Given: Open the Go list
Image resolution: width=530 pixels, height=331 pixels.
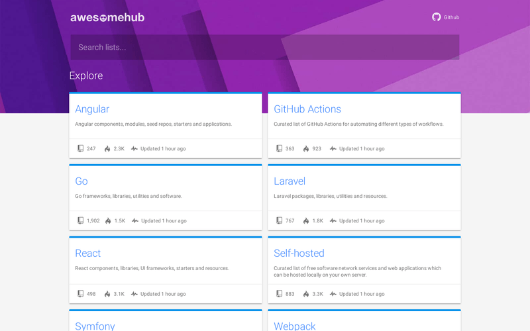Looking at the screenshot, I should [81, 181].
